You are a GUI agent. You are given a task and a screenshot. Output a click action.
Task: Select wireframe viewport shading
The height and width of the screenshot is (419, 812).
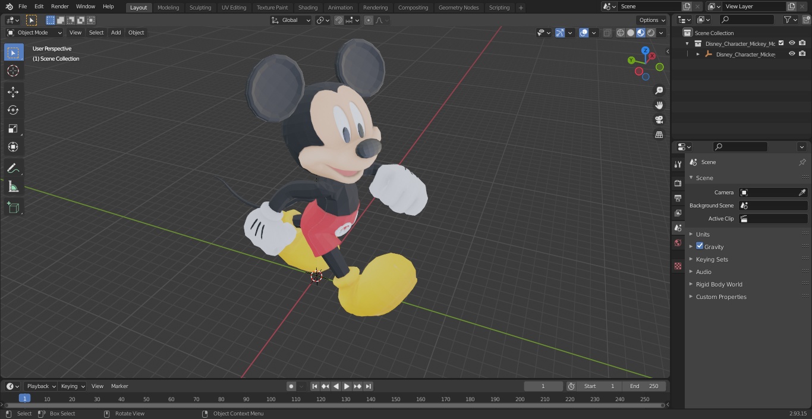620,33
